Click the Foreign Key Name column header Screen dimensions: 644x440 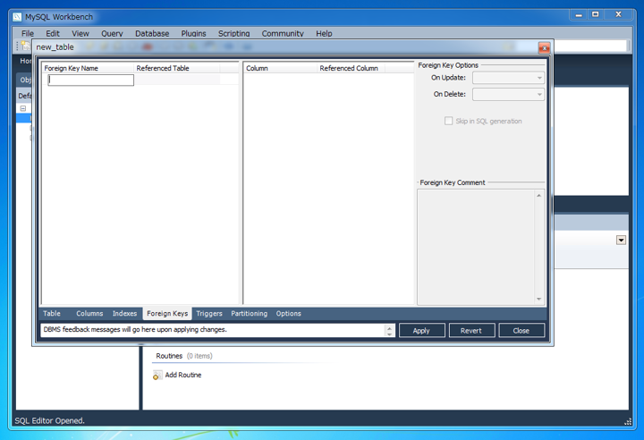coord(88,68)
